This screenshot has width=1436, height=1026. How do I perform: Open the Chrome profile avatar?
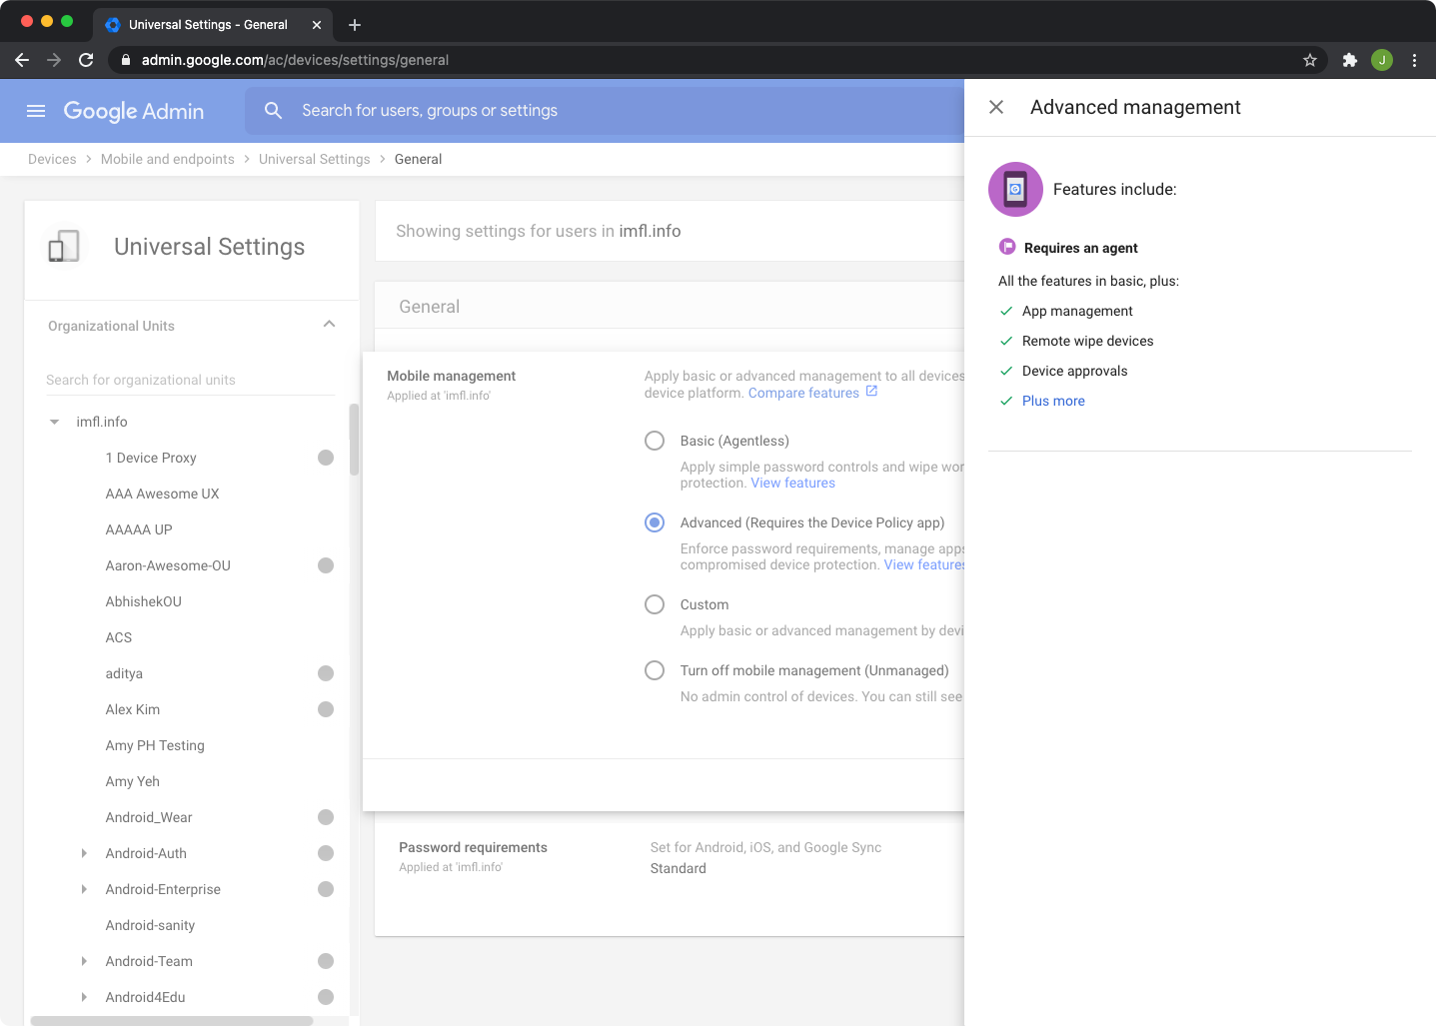coord(1382,60)
